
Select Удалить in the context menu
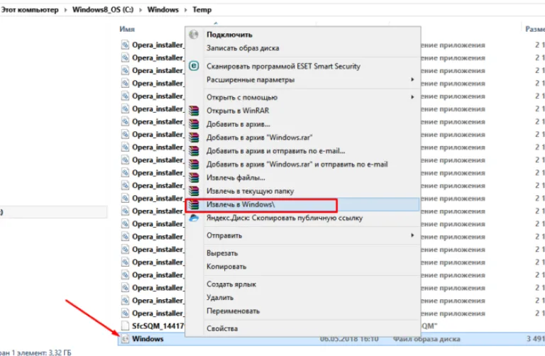click(220, 297)
